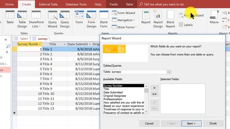The width and height of the screenshot is (230, 129).
Task: Open Form Design view
Action: (x=91, y=19)
